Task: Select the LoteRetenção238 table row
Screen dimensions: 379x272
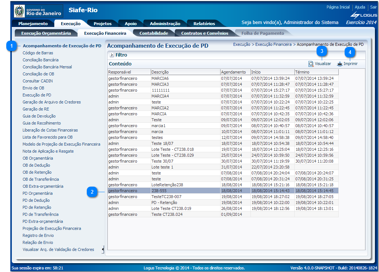Action: [x=167, y=185]
